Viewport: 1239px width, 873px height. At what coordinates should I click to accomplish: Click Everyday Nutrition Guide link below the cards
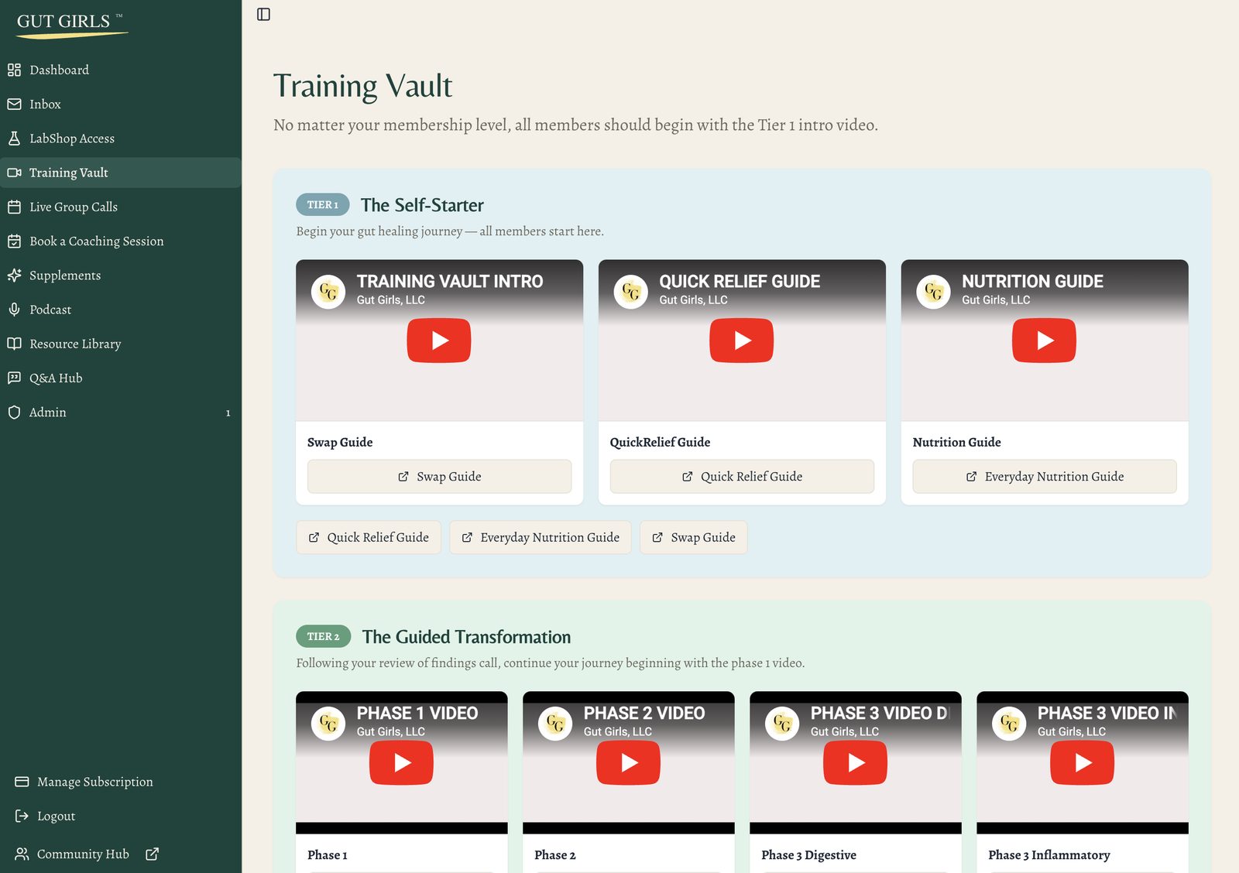(x=541, y=537)
